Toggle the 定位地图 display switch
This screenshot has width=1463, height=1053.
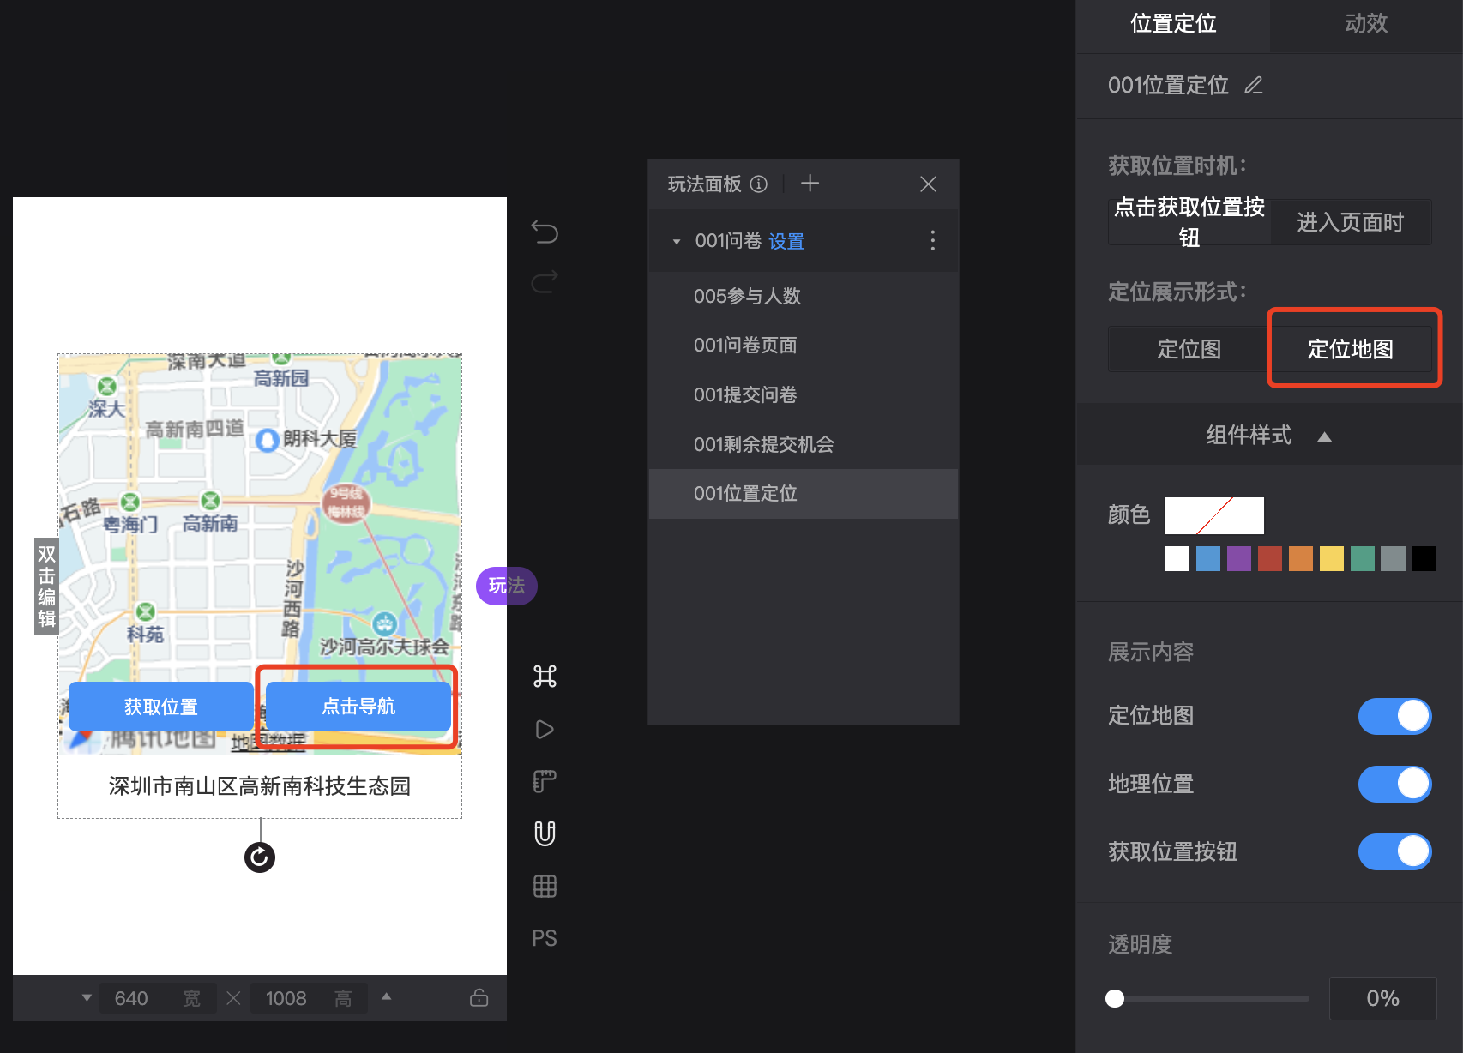1394,716
